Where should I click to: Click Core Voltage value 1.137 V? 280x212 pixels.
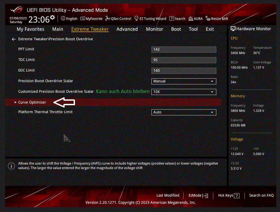point(259,68)
